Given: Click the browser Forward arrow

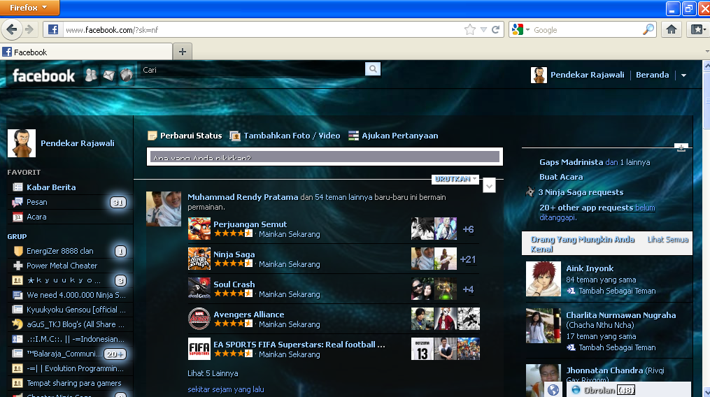Looking at the screenshot, I should point(29,30).
